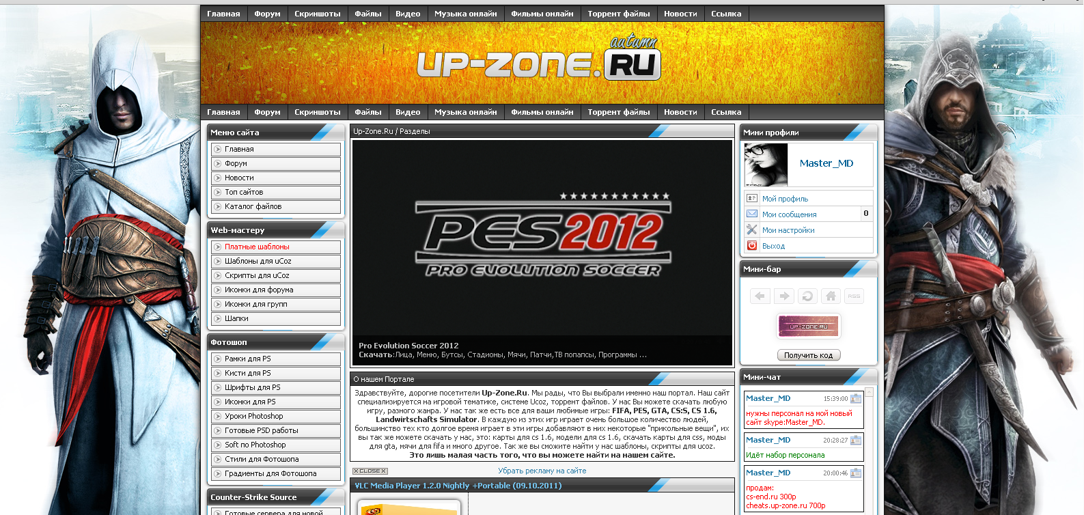Image resolution: width=1084 pixels, height=515 pixels.
Task: Click the home icon in Мини-бар
Action: click(x=831, y=296)
